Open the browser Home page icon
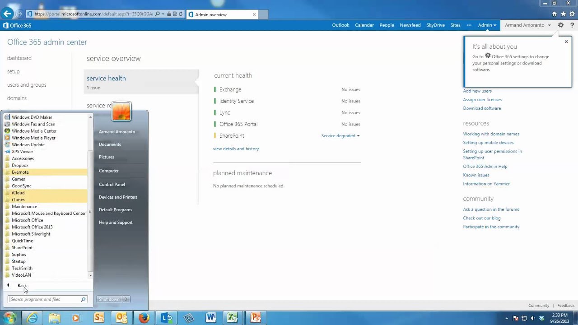Image resolution: width=578 pixels, height=325 pixels. coord(555,14)
